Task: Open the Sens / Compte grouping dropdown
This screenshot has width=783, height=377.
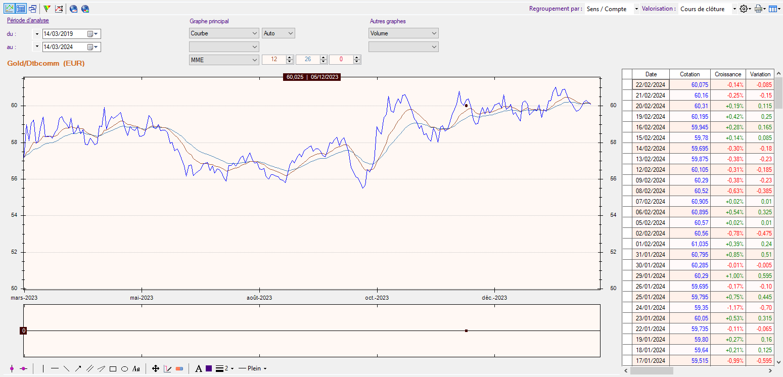Action: (x=612, y=9)
